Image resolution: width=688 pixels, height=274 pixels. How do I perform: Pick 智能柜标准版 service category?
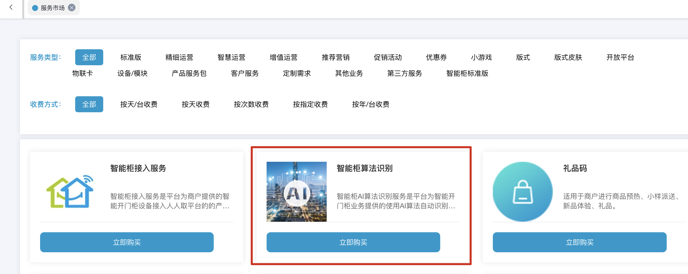click(467, 73)
